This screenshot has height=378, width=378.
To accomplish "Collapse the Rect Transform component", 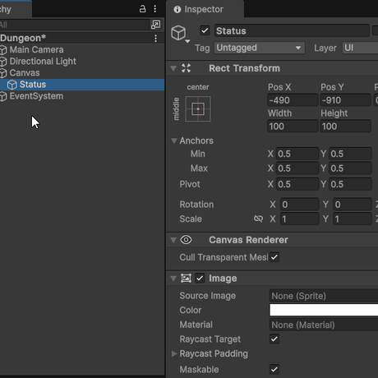I will [173, 68].
